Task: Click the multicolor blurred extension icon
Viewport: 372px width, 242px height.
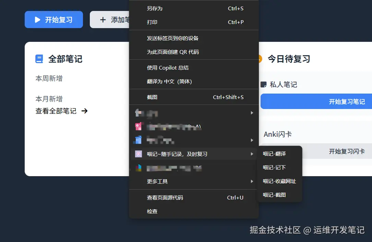Action: [x=139, y=168]
